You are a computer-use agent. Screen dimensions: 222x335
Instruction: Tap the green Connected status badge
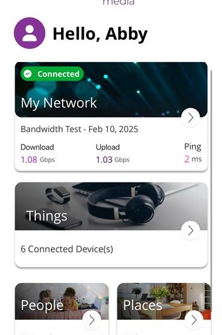(52, 74)
